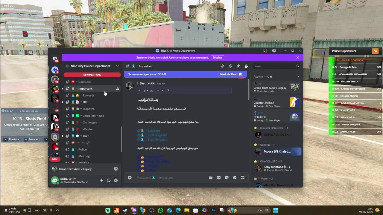
Task: Open the Chat channel
Action: click(x=92, y=136)
